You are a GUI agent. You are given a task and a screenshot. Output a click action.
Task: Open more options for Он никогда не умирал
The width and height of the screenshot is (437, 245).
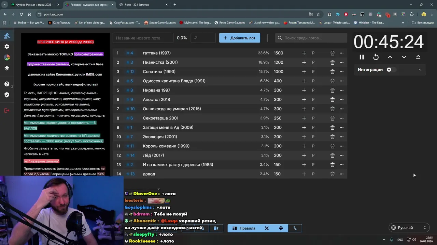coord(341,109)
